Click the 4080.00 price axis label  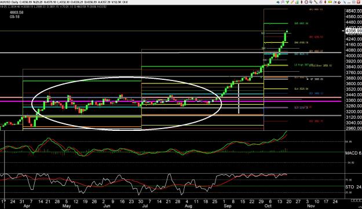tap(354, 50)
